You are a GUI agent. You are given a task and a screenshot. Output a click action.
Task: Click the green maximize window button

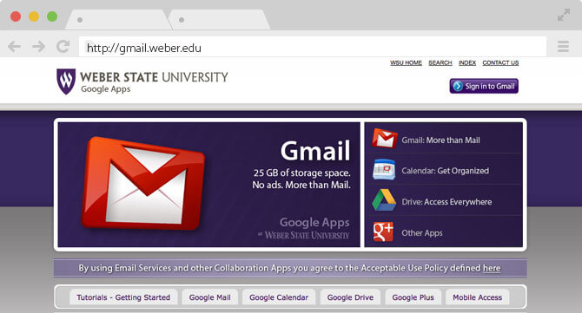pos(52,16)
